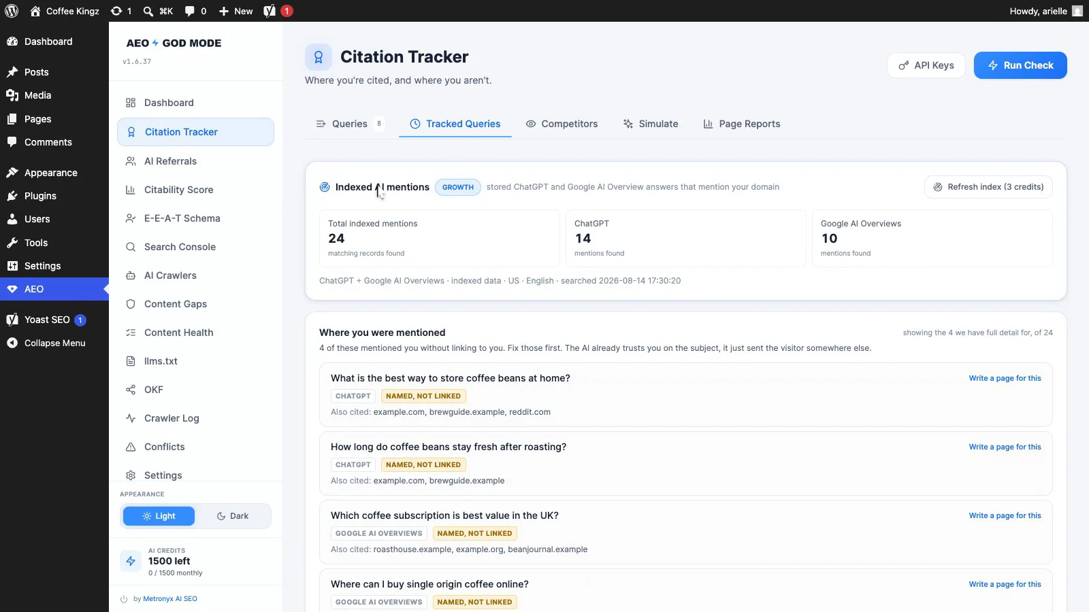Write a page for storing coffee beans query
The image size is (1089, 612).
pyautogui.click(x=1005, y=378)
